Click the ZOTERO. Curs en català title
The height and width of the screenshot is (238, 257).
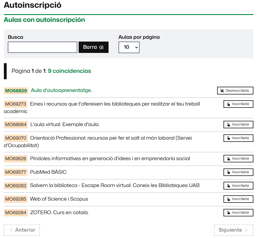click(59, 213)
